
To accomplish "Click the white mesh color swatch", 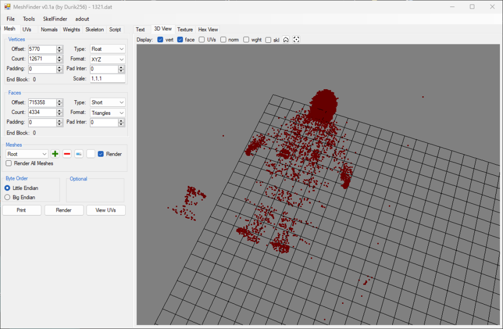I will tap(91, 154).
